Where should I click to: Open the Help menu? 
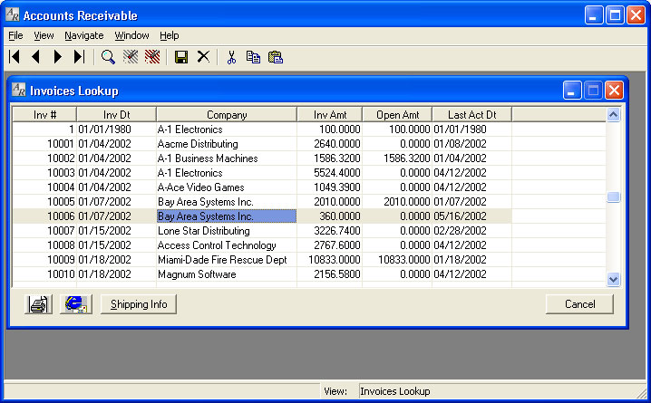pyautogui.click(x=169, y=35)
